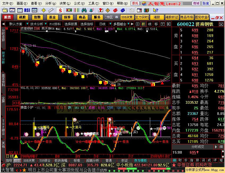The width and height of the screenshot is (225, 173).
Task: Toggle 细 detail view in bottom-right tabs
Action: (174, 160)
